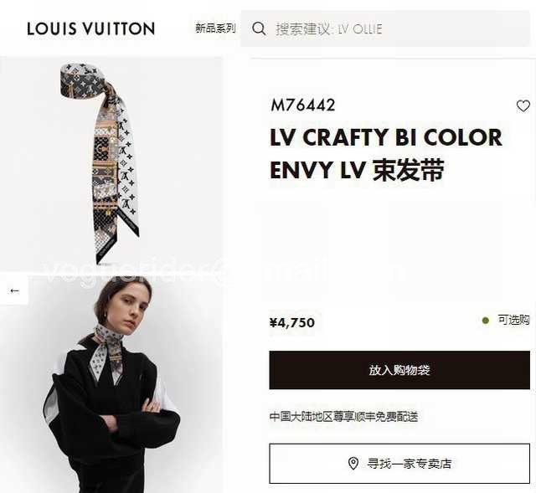Viewport: 536px width, 493px height.
Task: Click the 寻找一家专卖店 button
Action: coord(399,464)
